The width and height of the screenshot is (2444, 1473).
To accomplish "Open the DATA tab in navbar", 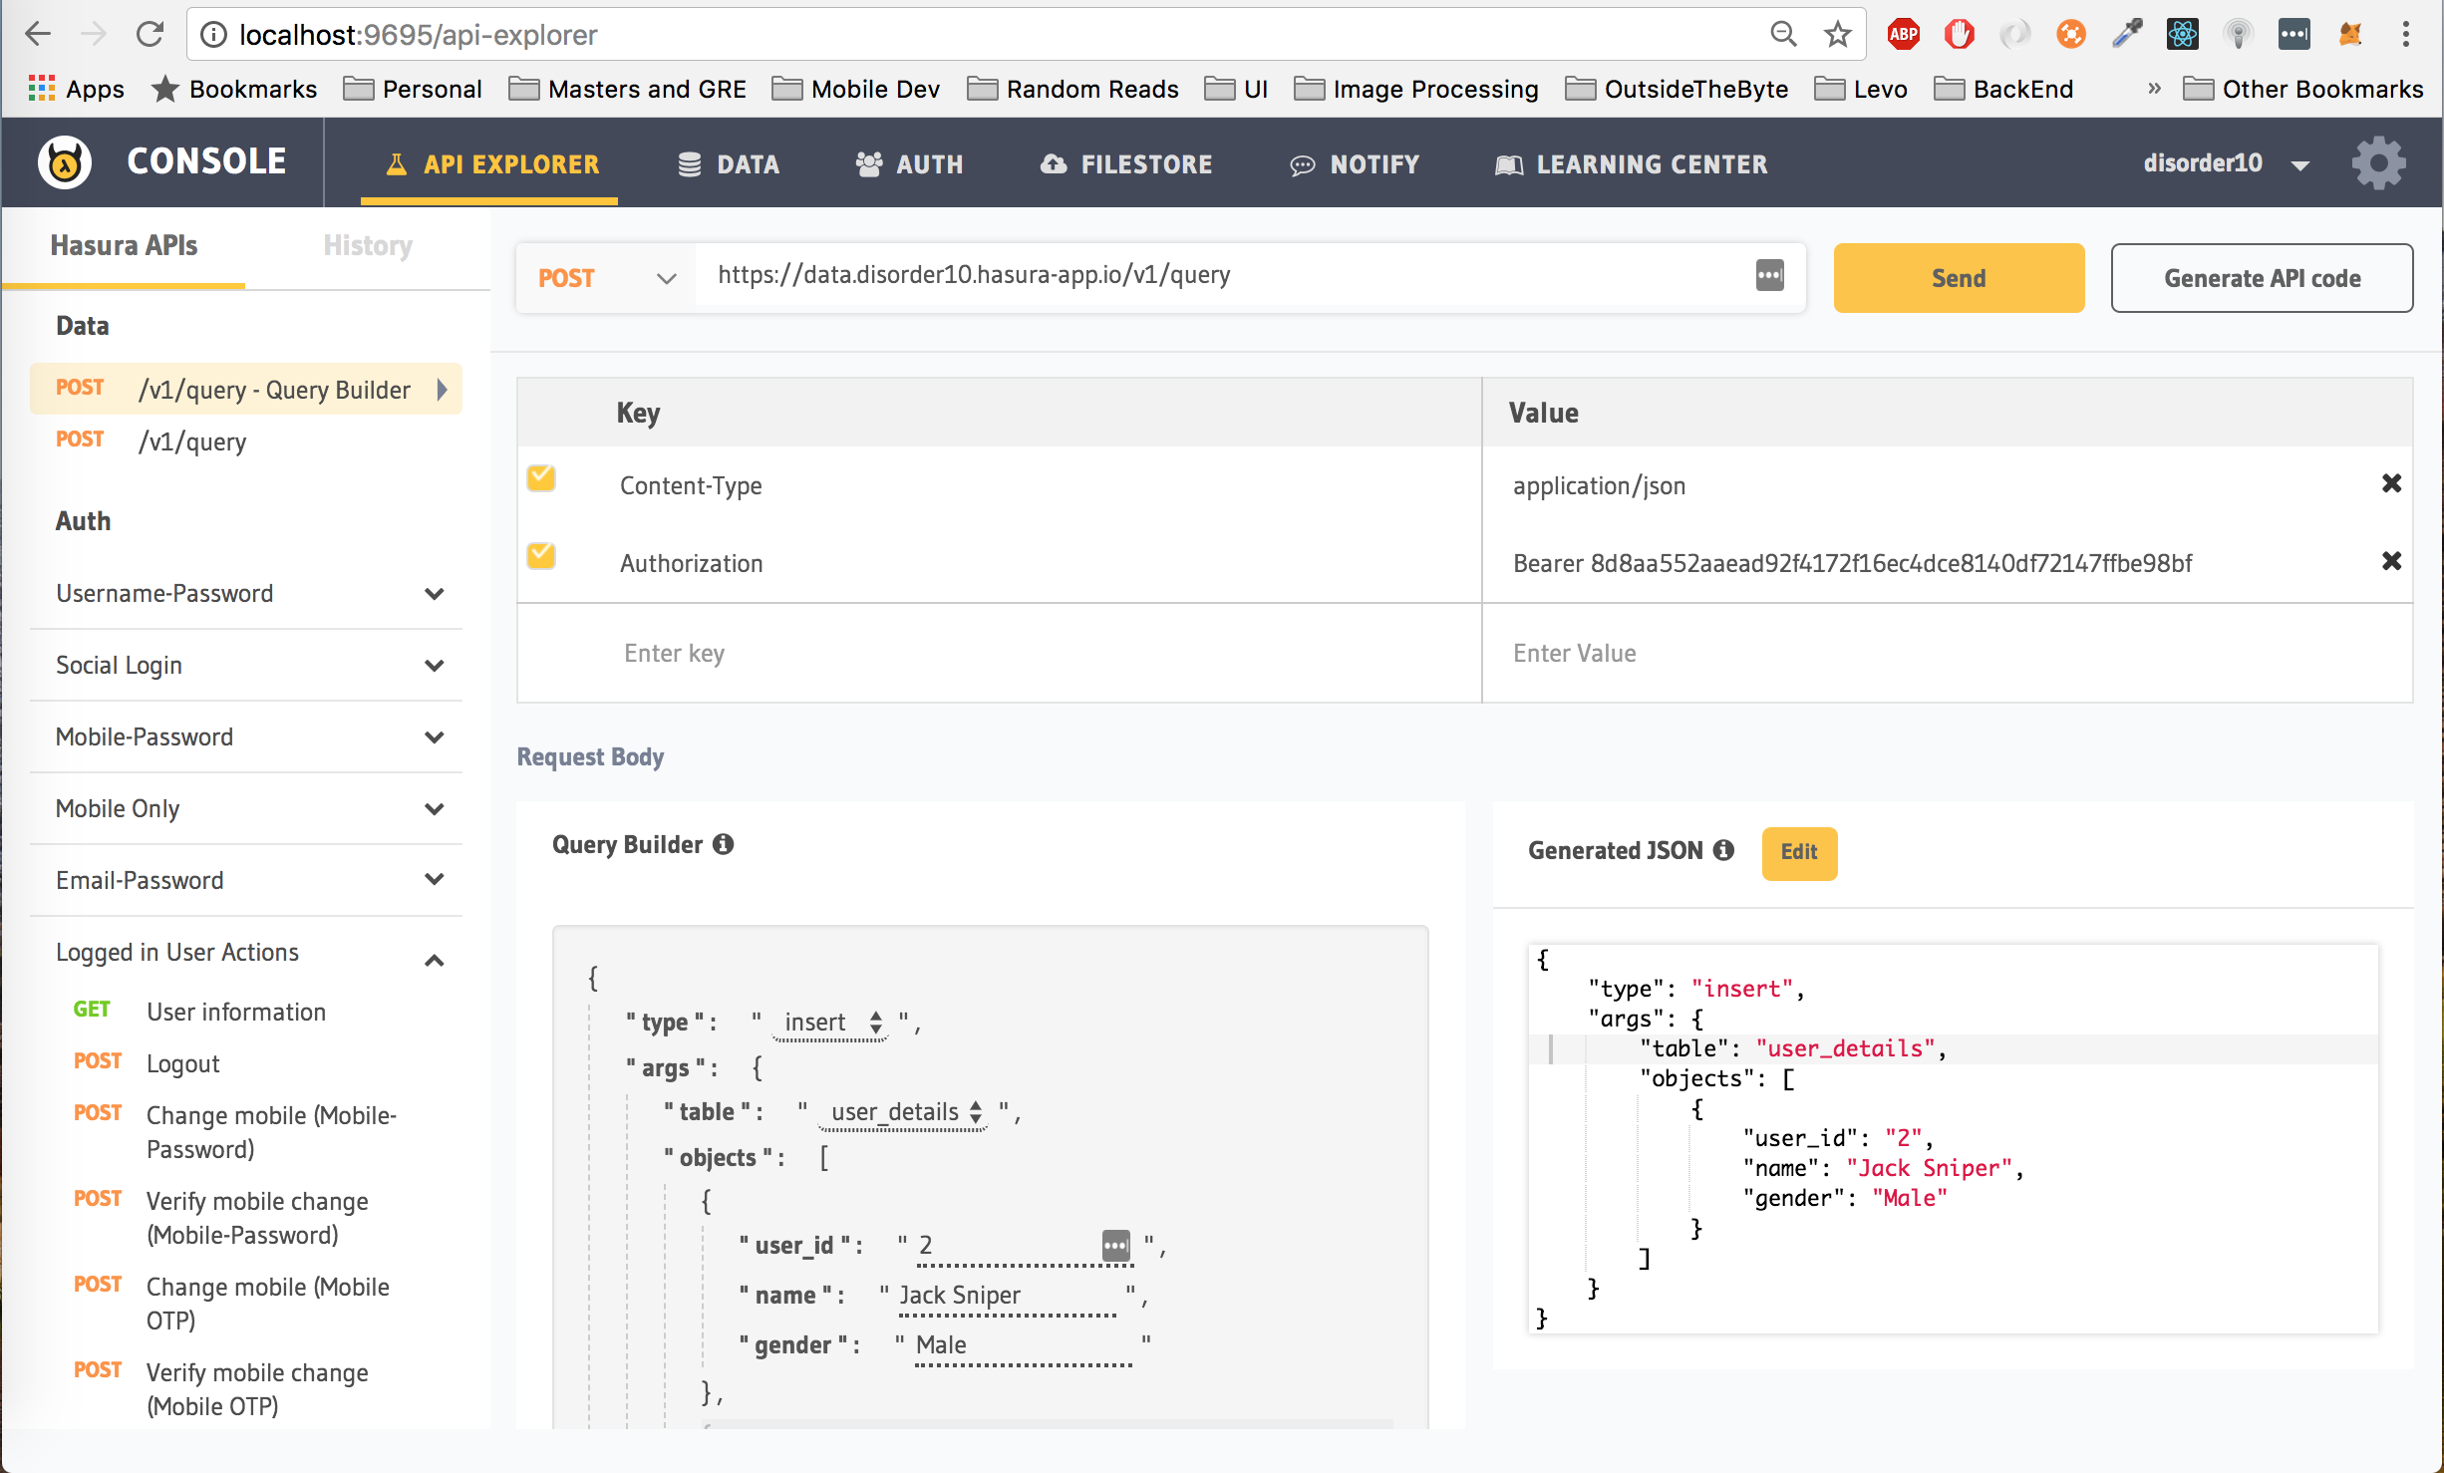I will click(x=729, y=164).
